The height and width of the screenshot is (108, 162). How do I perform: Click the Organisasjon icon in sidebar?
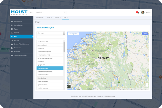click(12, 25)
